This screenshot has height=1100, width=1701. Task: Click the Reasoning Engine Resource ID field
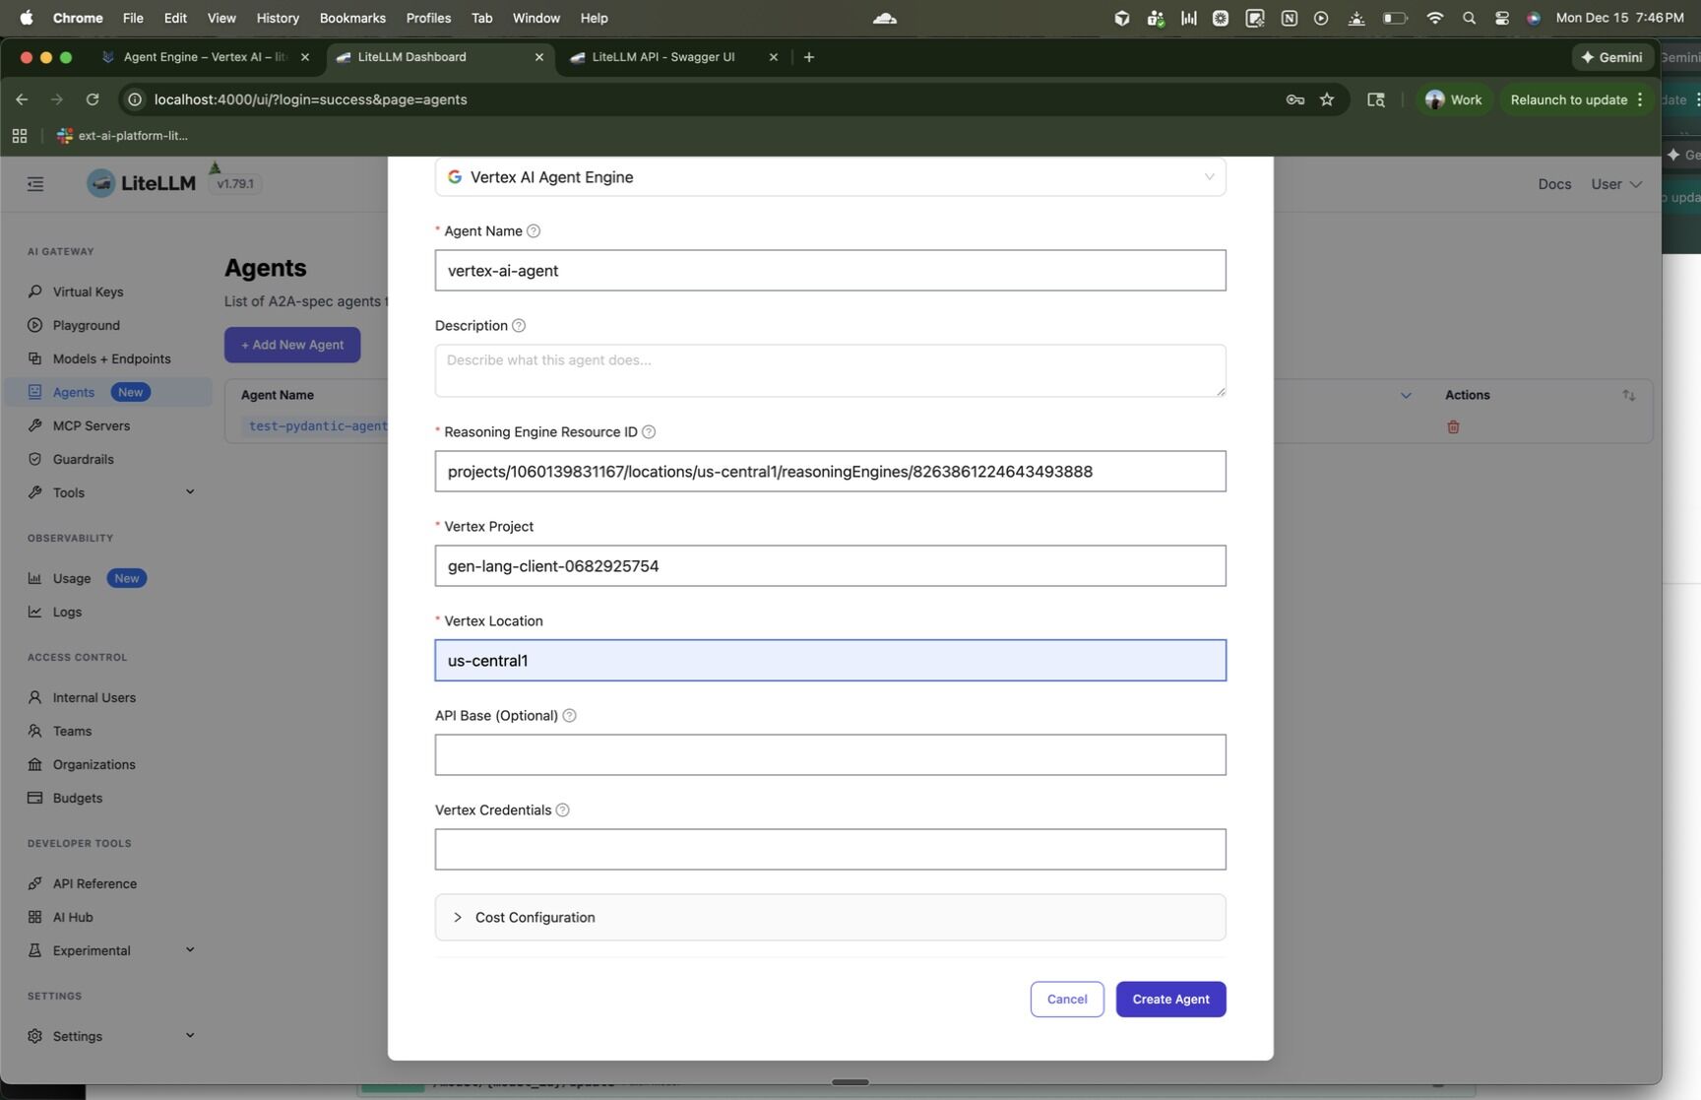pyautogui.click(x=830, y=472)
